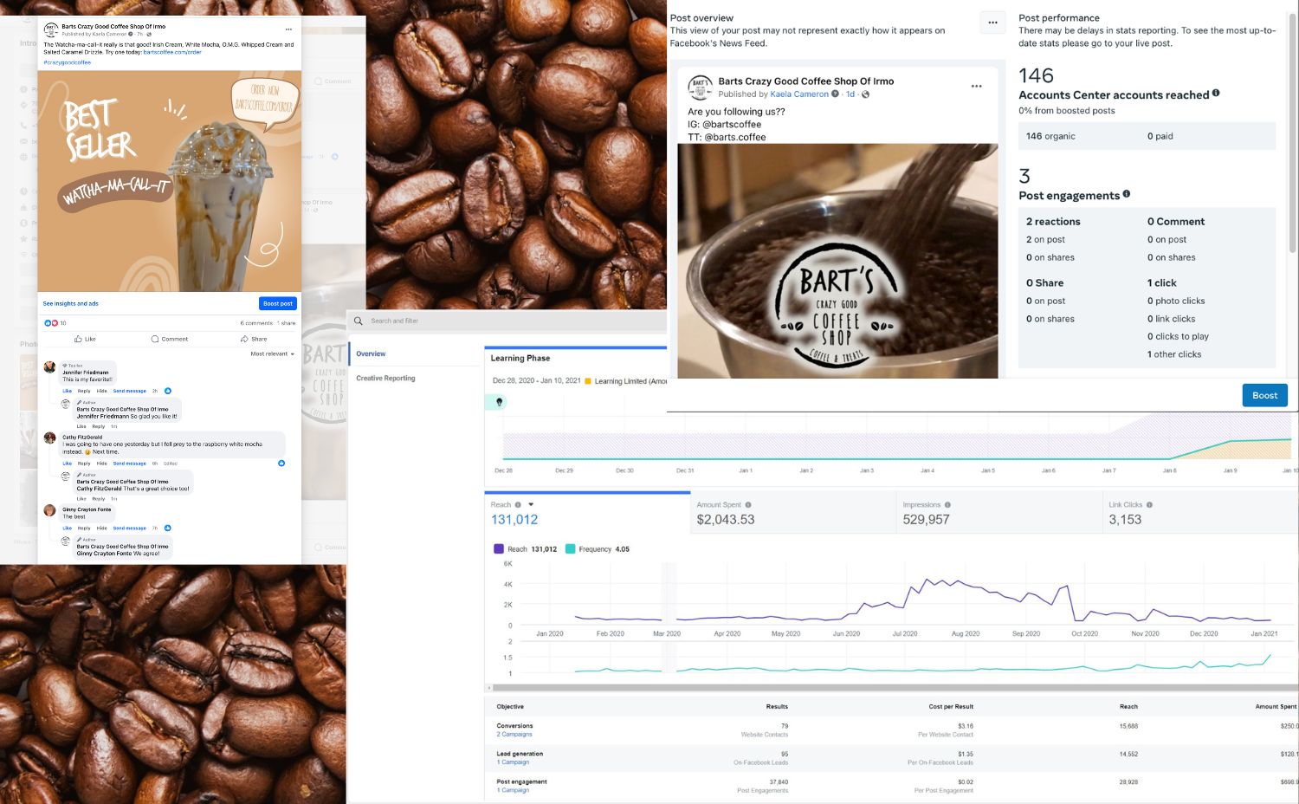Click the info icon beside the Reach metric
The image size is (1299, 804).
(x=518, y=504)
